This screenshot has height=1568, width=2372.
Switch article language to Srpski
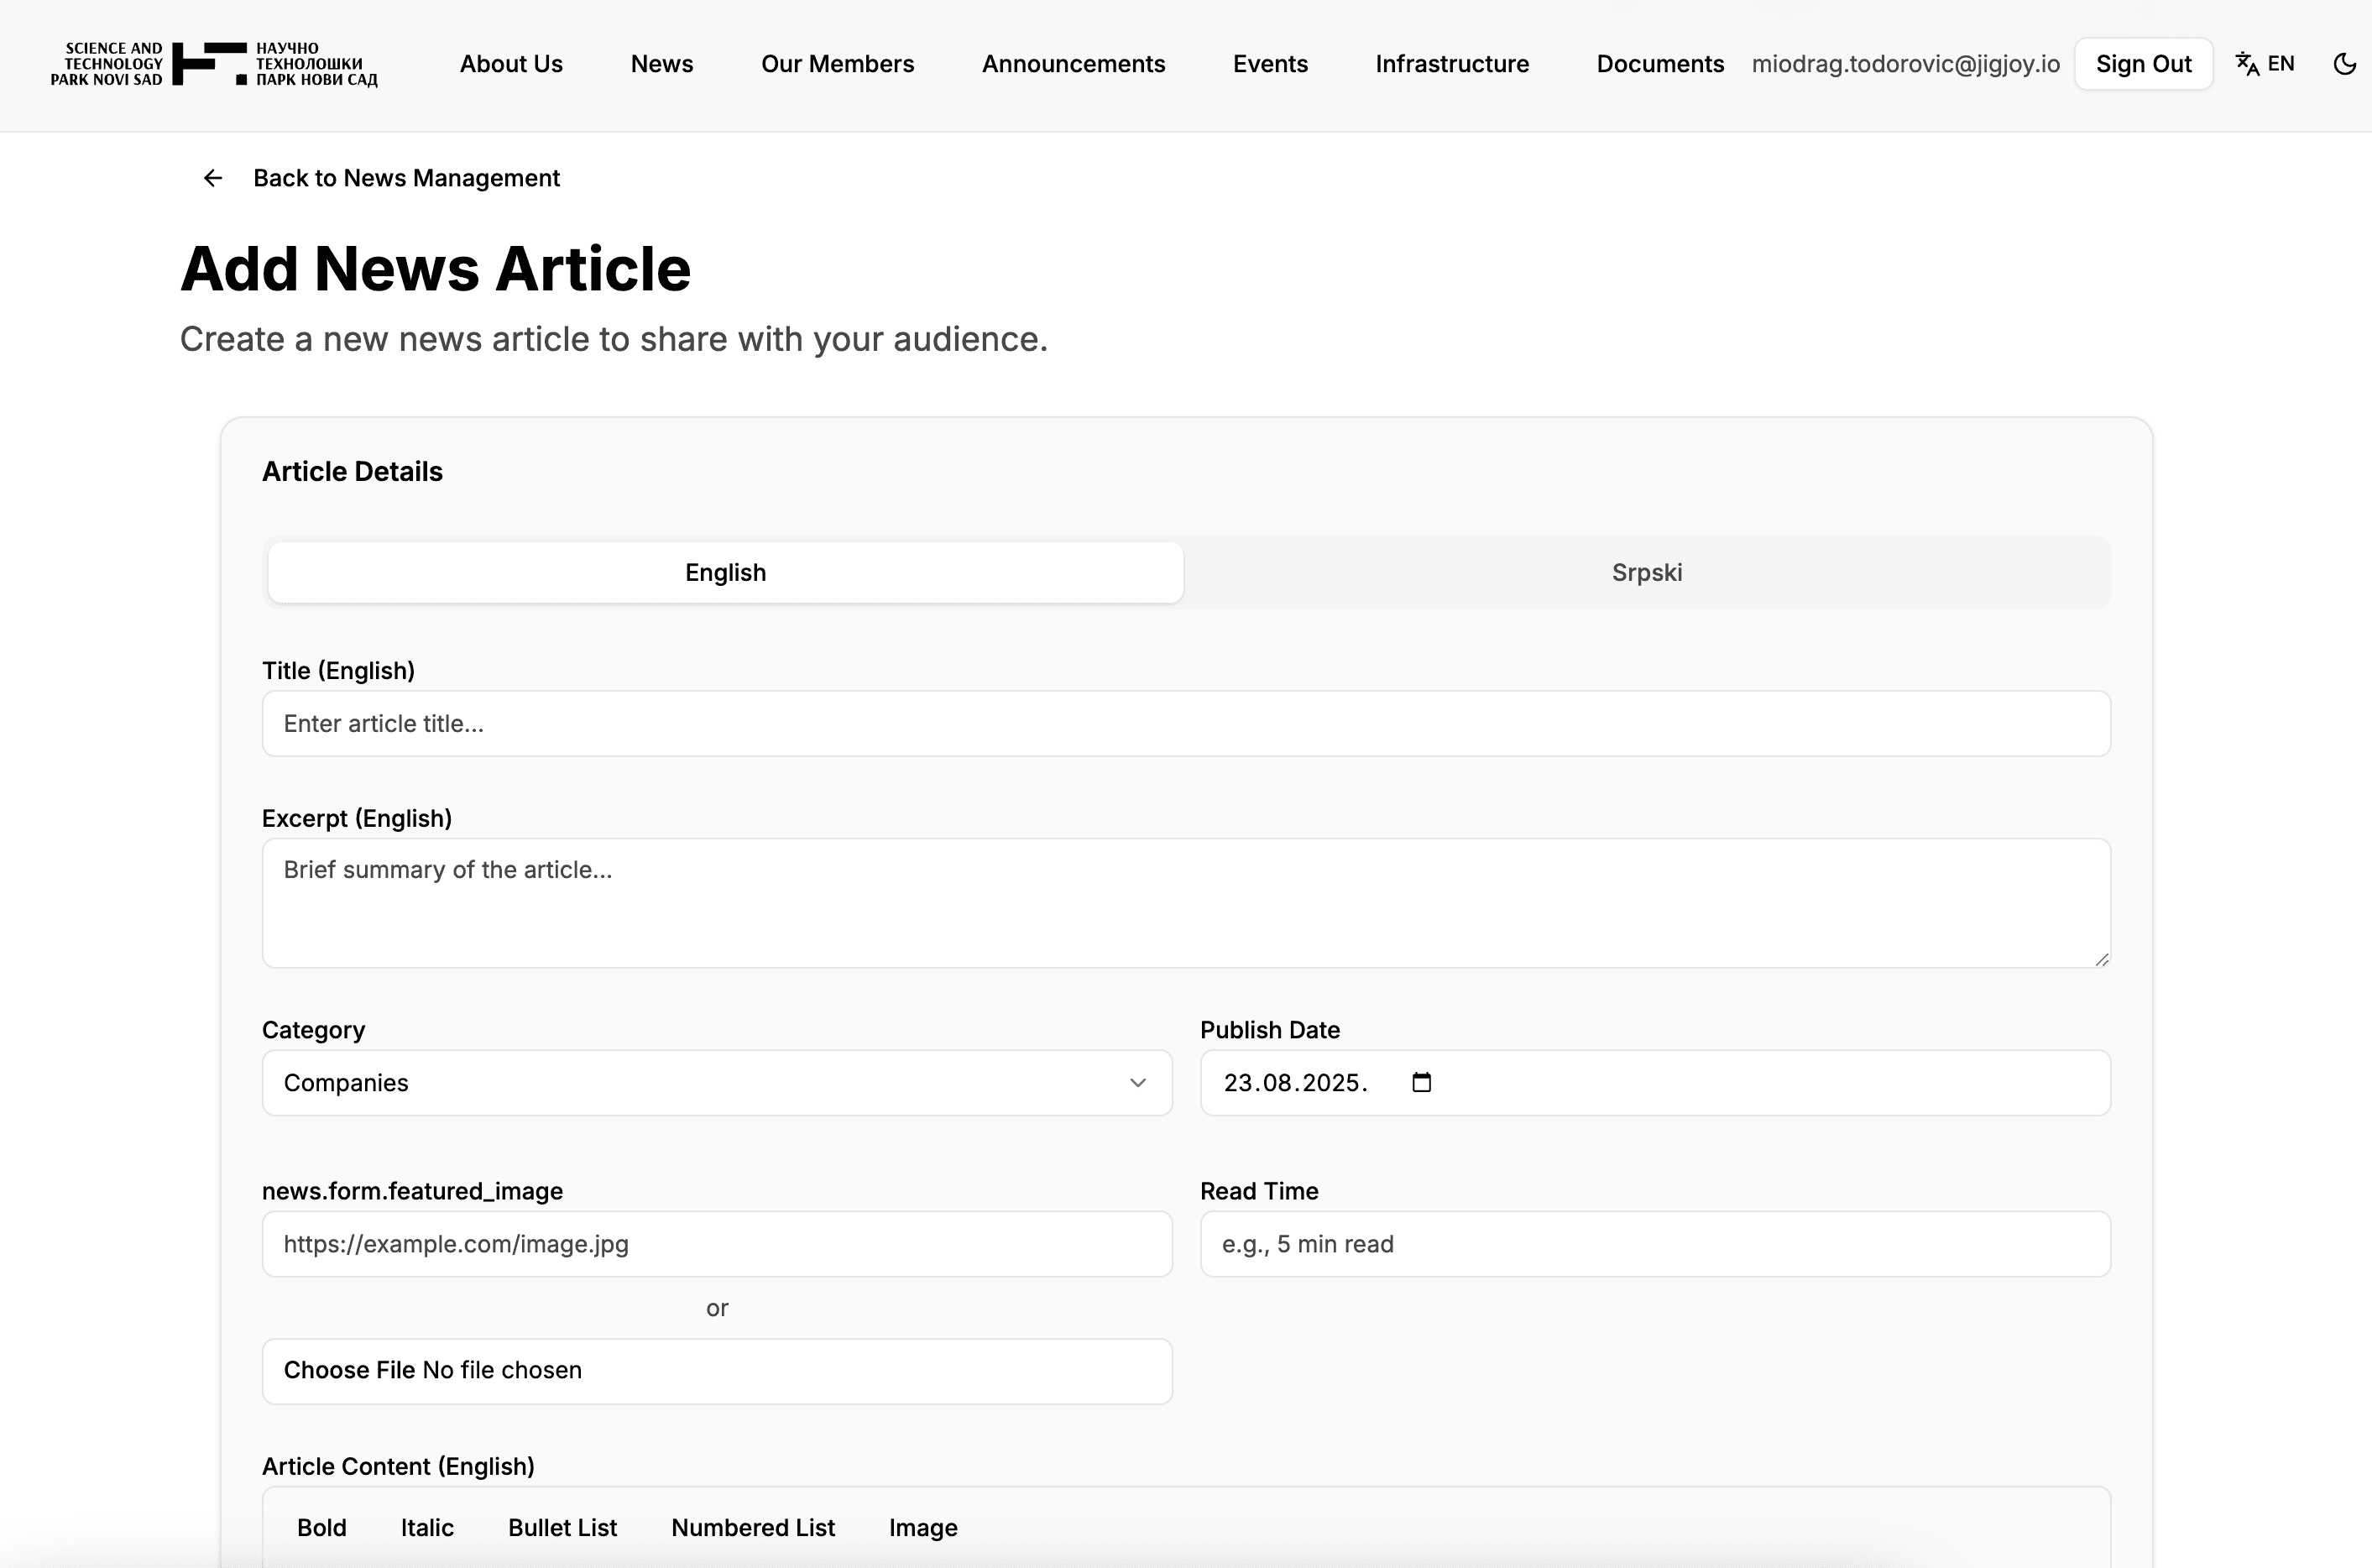(1647, 572)
